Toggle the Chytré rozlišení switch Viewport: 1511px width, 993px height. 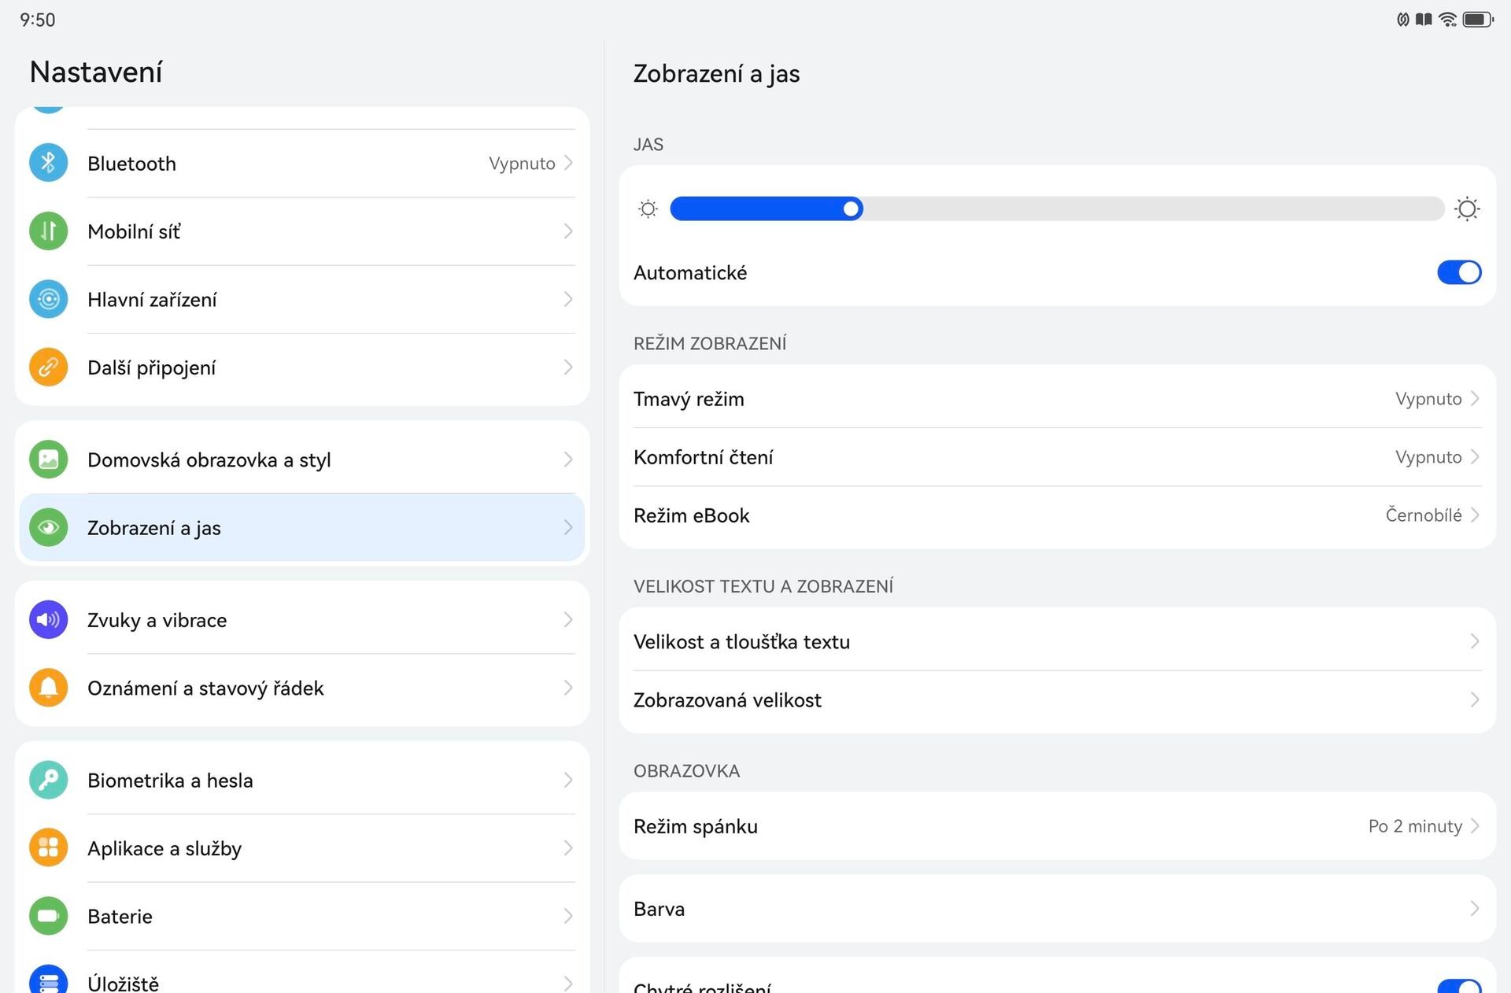click(x=1458, y=987)
